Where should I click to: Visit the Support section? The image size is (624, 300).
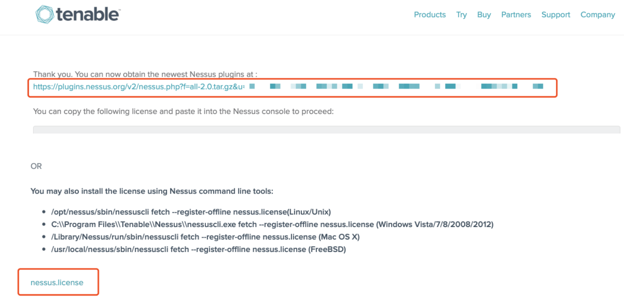click(x=555, y=15)
